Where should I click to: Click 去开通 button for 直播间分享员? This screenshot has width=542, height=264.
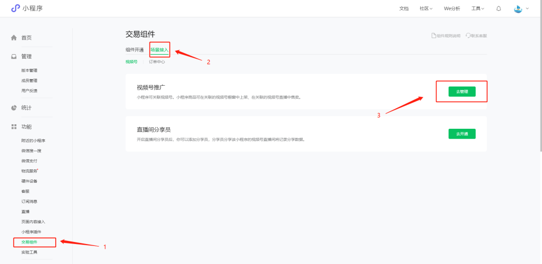pos(462,134)
